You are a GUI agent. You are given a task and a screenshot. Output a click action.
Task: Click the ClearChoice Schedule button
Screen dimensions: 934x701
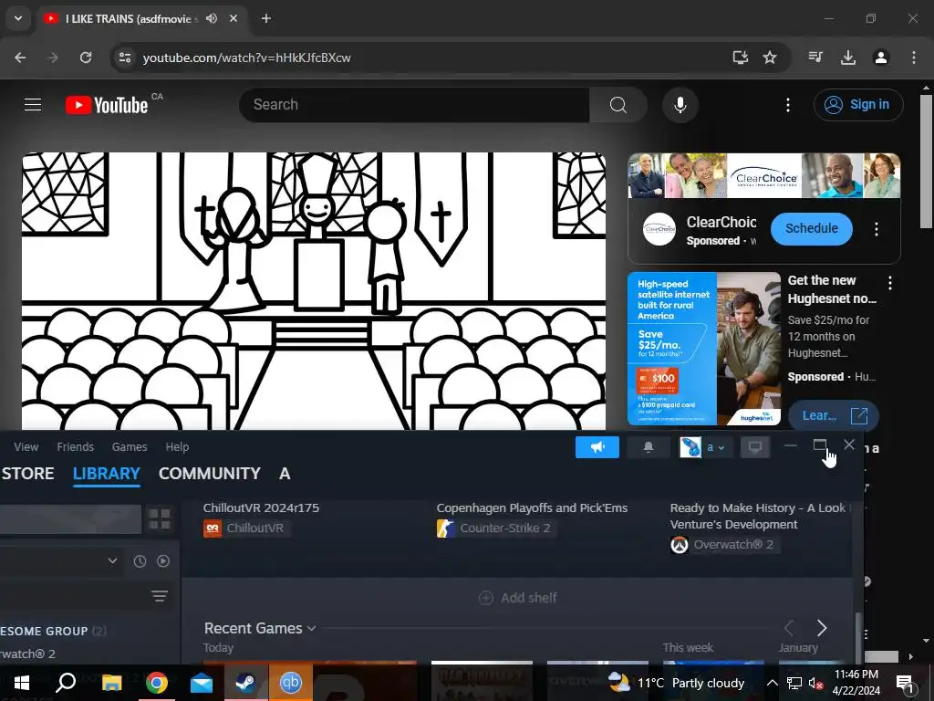(x=811, y=228)
